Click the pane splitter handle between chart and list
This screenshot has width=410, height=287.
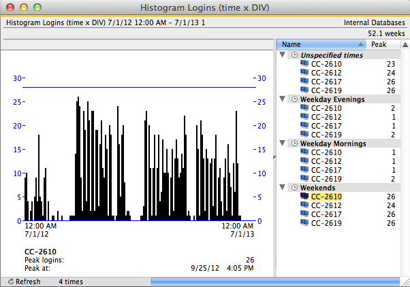[x=274, y=158]
